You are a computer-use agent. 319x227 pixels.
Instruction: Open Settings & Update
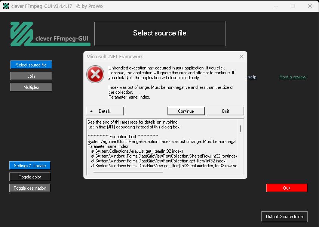point(30,165)
